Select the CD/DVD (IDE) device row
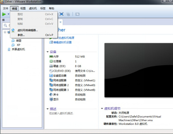 click(x=72, y=71)
